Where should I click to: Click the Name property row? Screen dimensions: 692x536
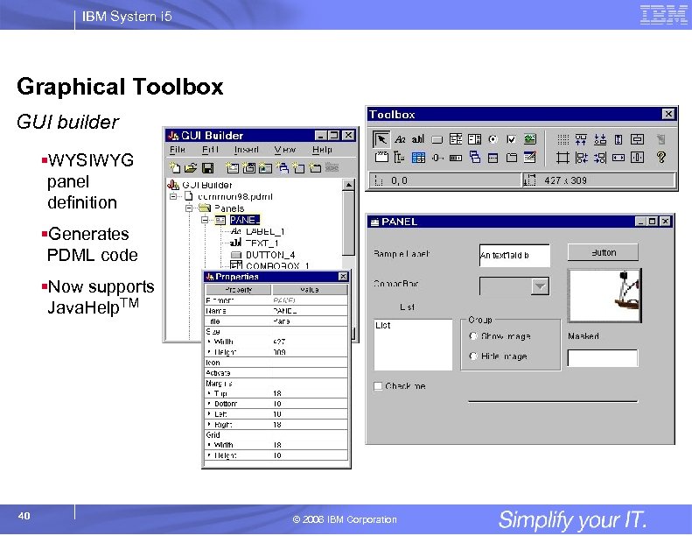276,311
